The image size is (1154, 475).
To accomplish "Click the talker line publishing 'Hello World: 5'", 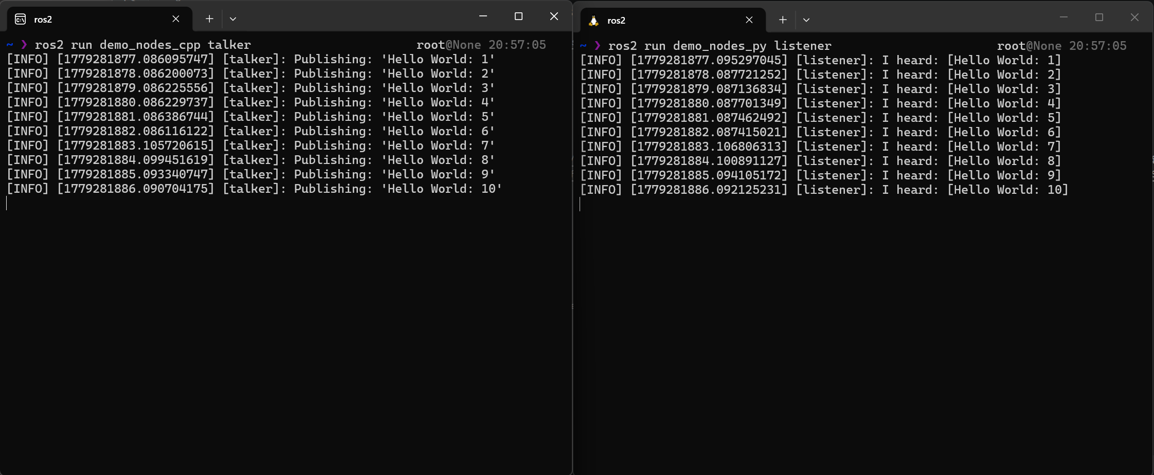I will pyautogui.click(x=251, y=117).
